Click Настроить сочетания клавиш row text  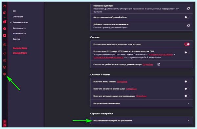[106, 103]
